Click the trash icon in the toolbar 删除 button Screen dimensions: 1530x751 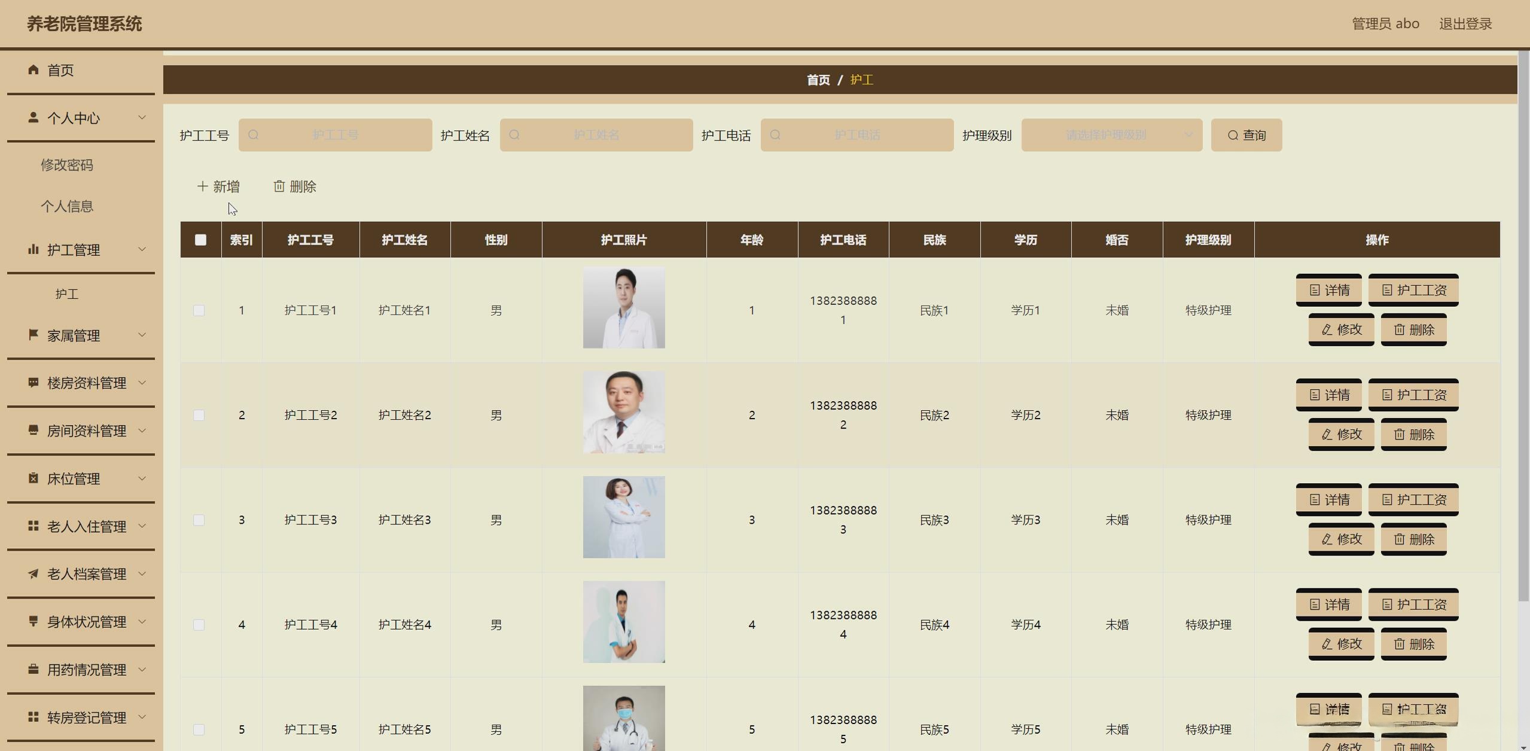coord(279,187)
